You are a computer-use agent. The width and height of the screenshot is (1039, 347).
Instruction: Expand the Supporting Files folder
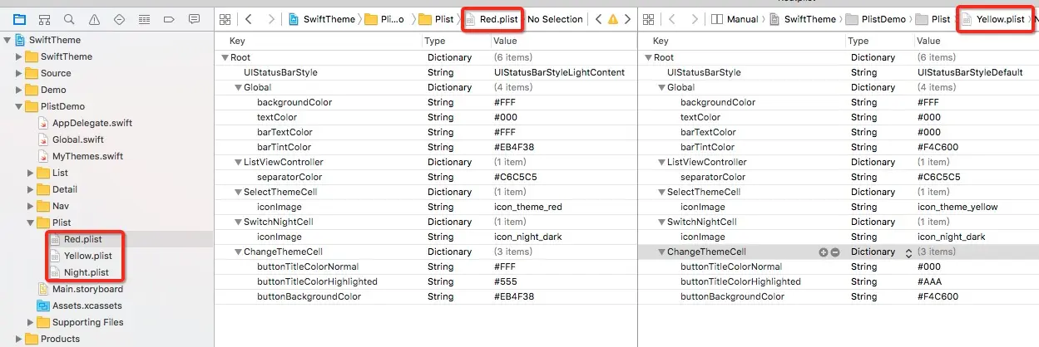31,322
